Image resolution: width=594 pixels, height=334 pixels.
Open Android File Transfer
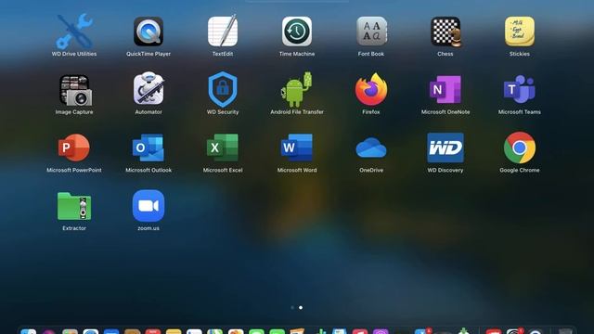tap(297, 89)
